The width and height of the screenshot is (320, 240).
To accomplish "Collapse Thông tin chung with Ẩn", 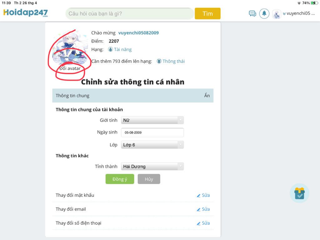I will pos(207,95).
